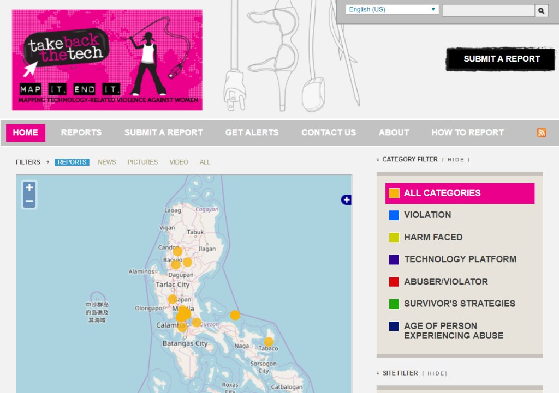Click the yellow ALL CATEGORIES color swatch

[x=395, y=193]
